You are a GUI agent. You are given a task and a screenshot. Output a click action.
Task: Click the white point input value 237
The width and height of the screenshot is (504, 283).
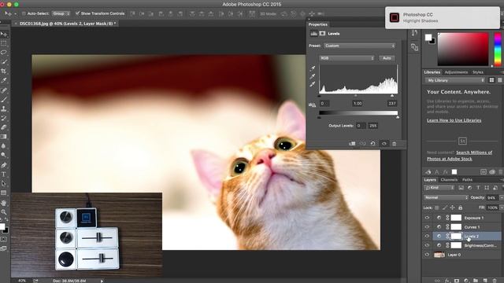click(391, 103)
